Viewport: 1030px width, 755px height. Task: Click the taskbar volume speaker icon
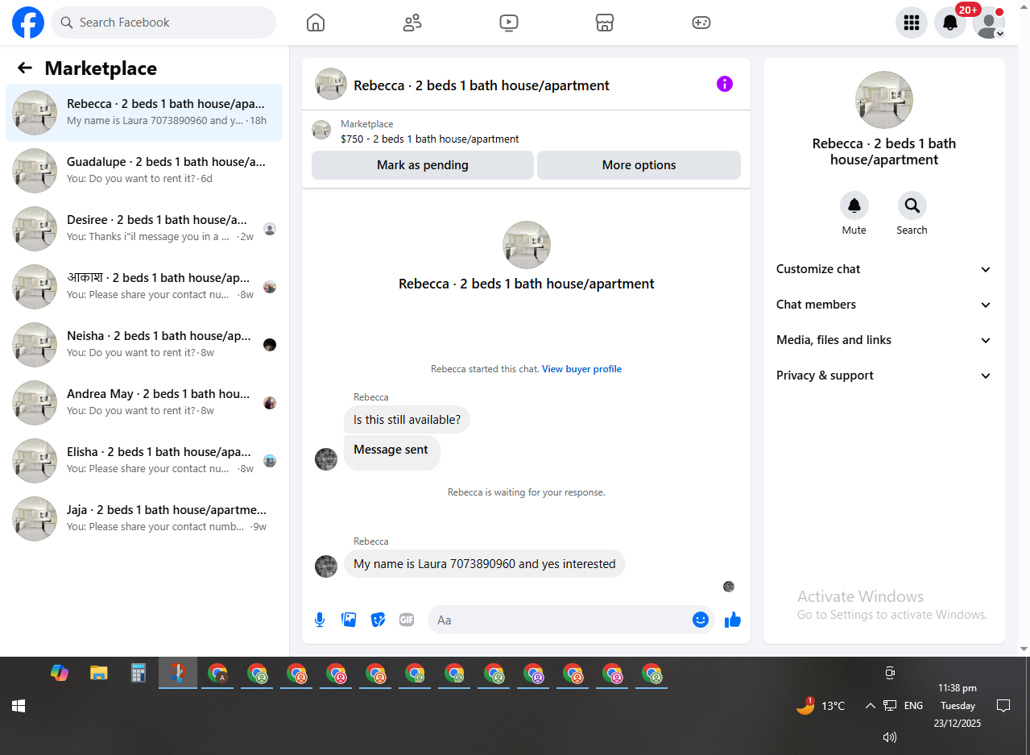coord(890,736)
